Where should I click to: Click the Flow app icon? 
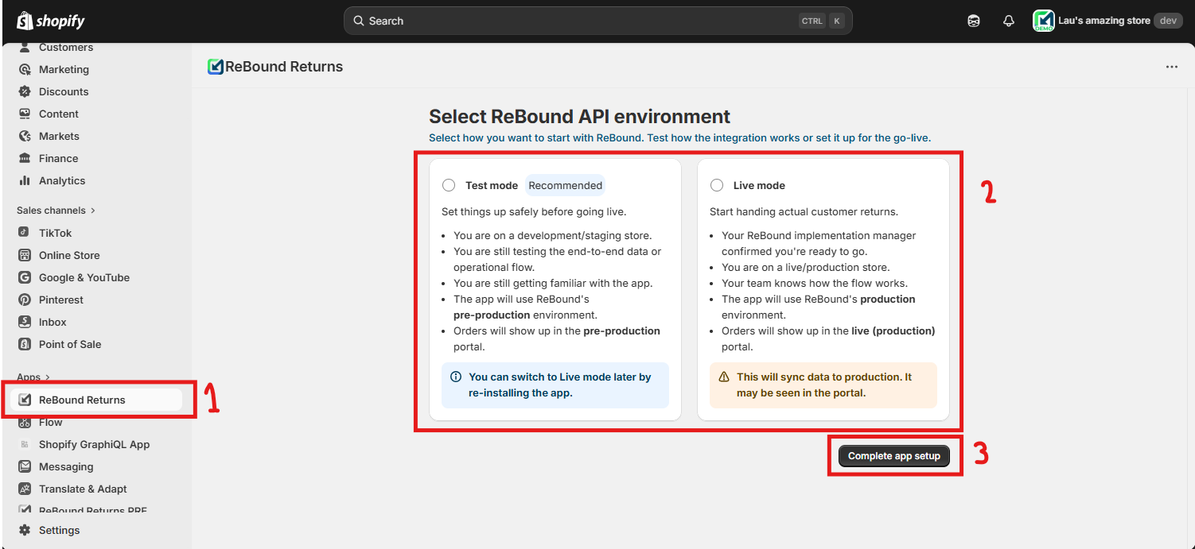click(25, 422)
